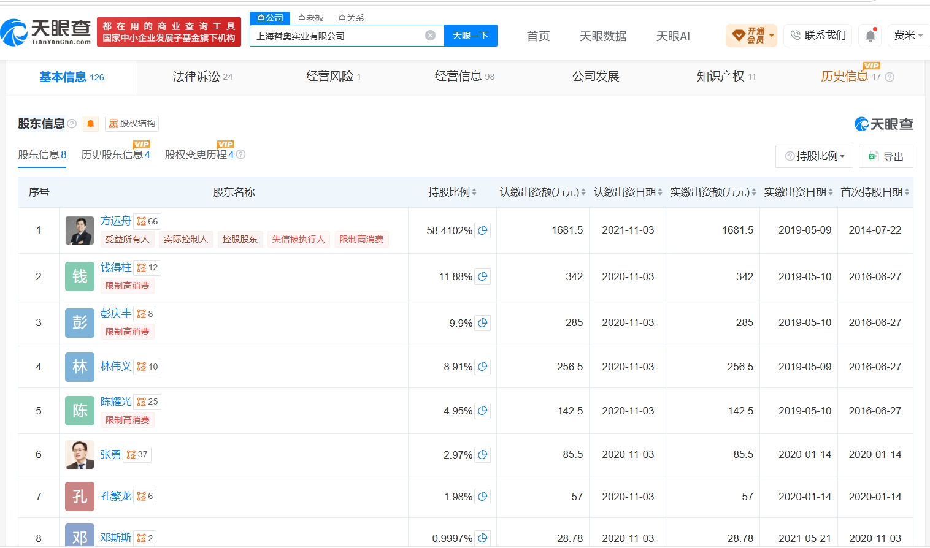
Task: Click the company name search input field
Action: click(x=337, y=36)
